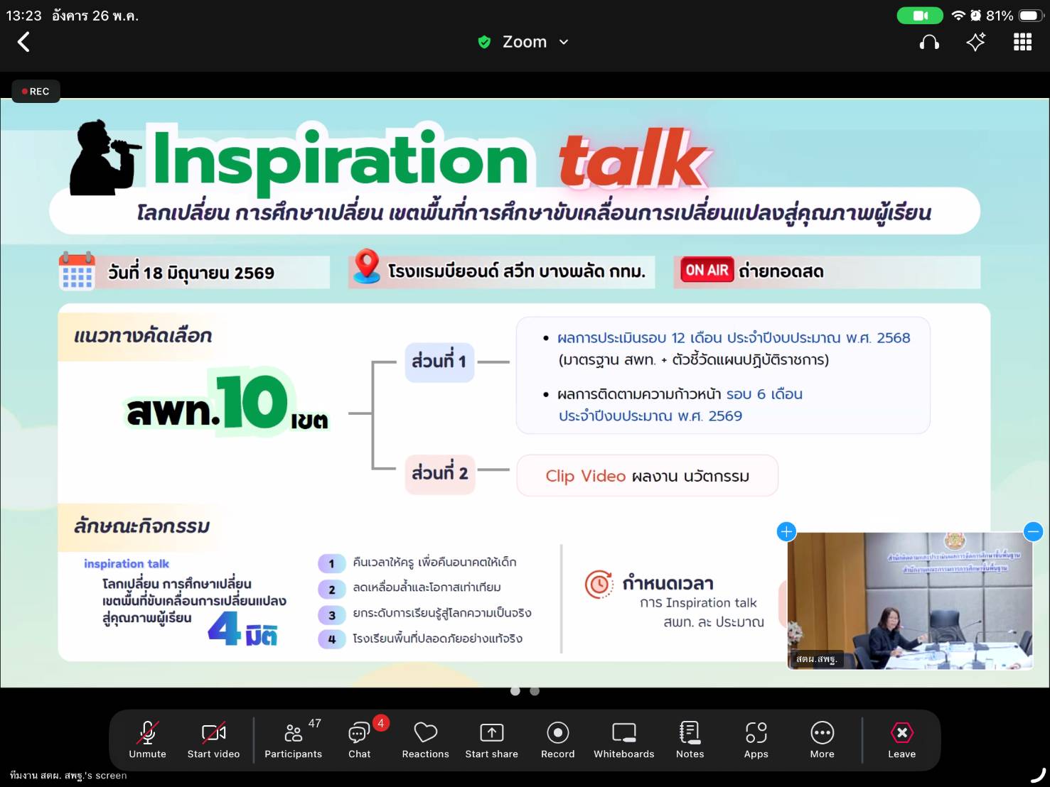Go to second page indicator dot
This screenshot has height=787, width=1050.
point(535,690)
